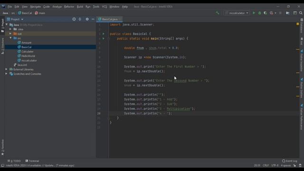Collapse the src folder node

pos(10,38)
